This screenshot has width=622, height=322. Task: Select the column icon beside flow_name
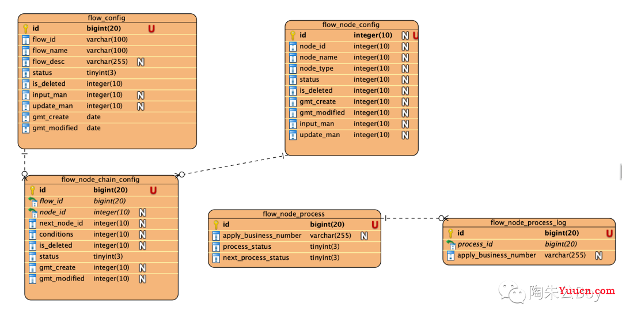tap(26, 51)
